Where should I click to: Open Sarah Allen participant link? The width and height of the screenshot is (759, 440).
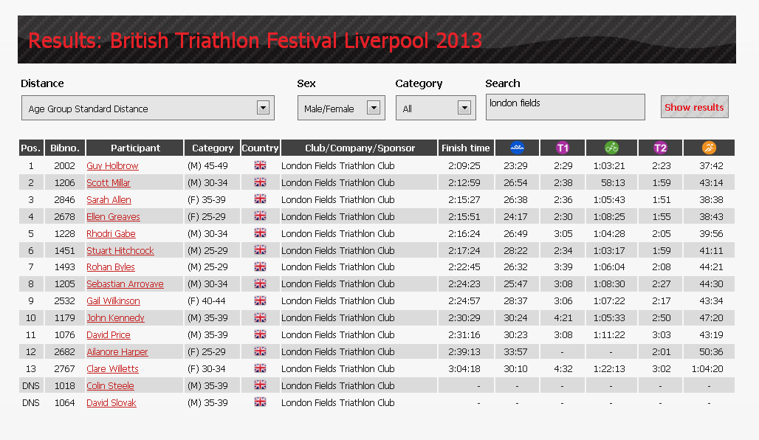(109, 199)
